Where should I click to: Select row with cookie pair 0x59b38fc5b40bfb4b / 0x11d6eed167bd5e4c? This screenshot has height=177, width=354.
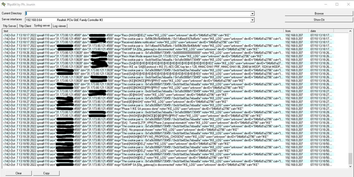pyautogui.click(x=168, y=39)
